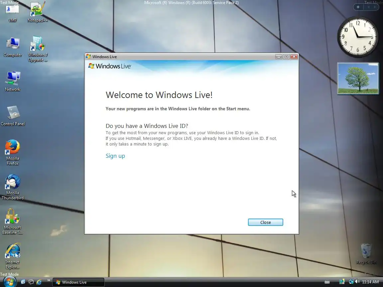Open the Start menu orb
This screenshot has height=287, width=383.
pyautogui.click(x=9, y=282)
